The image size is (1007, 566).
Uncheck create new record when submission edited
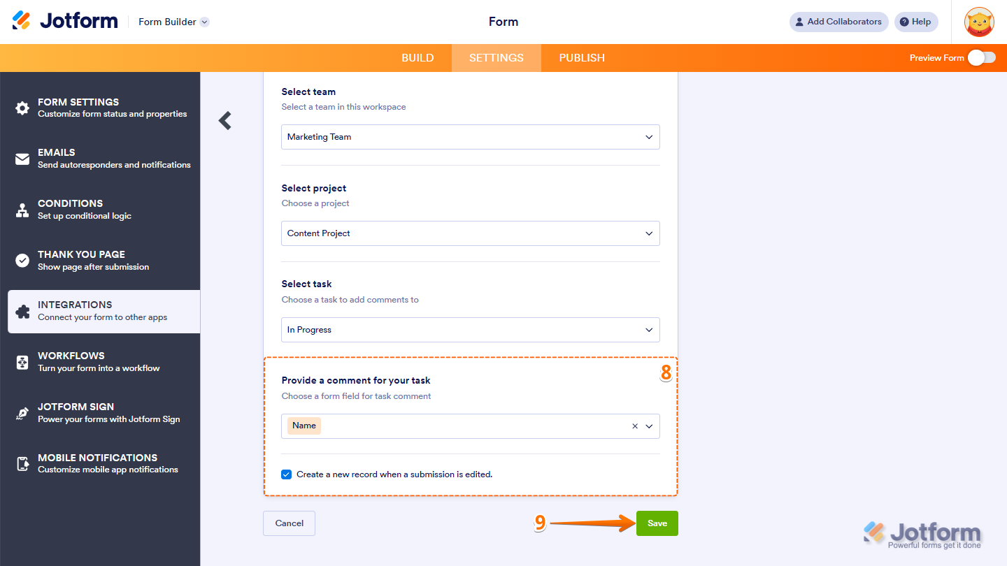tap(287, 474)
